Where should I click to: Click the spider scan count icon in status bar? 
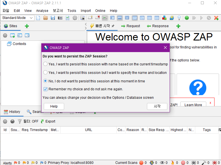point(194,163)
